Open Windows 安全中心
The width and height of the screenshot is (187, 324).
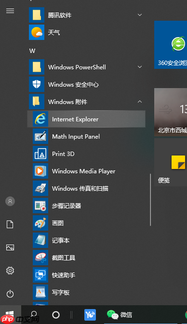86,84
